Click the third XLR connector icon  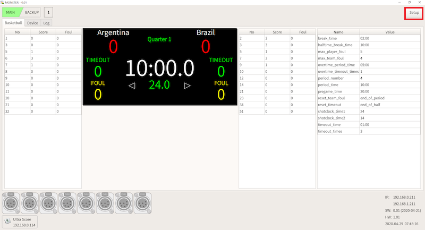(x=49, y=202)
